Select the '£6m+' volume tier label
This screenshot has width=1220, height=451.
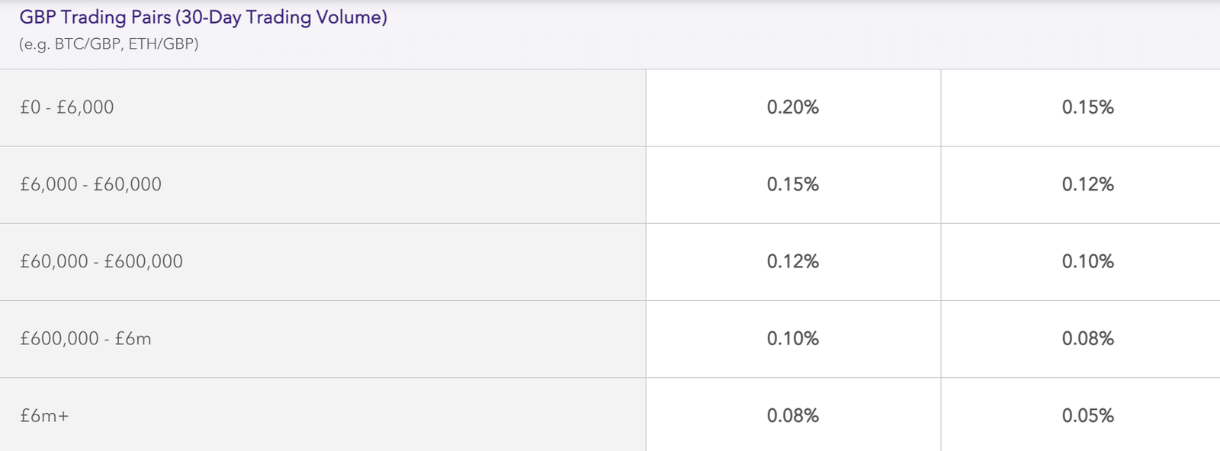pyautogui.click(x=44, y=416)
